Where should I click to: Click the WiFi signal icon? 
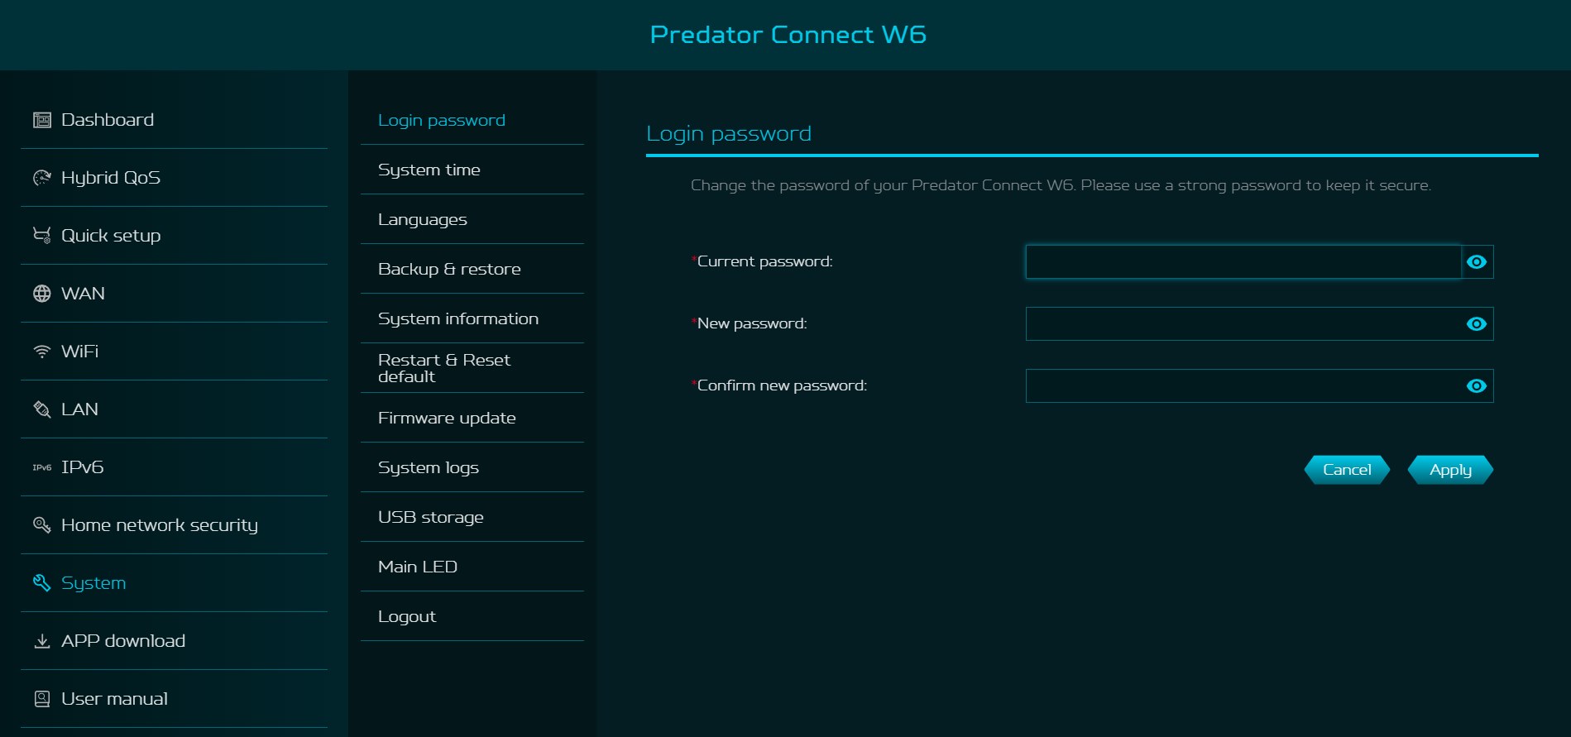point(41,352)
